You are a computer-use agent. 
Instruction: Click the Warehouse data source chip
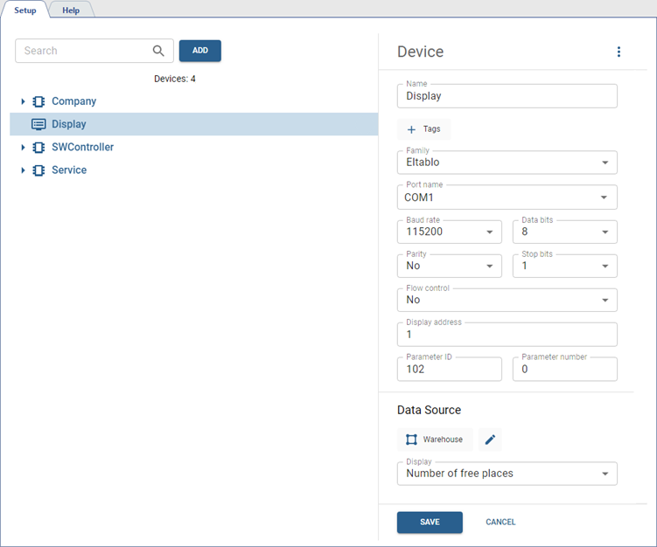click(435, 440)
